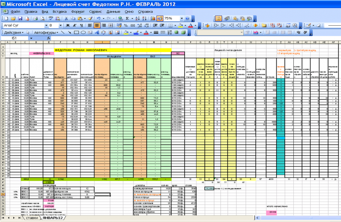Toggle align left

pyautogui.click(x=90, y=25)
